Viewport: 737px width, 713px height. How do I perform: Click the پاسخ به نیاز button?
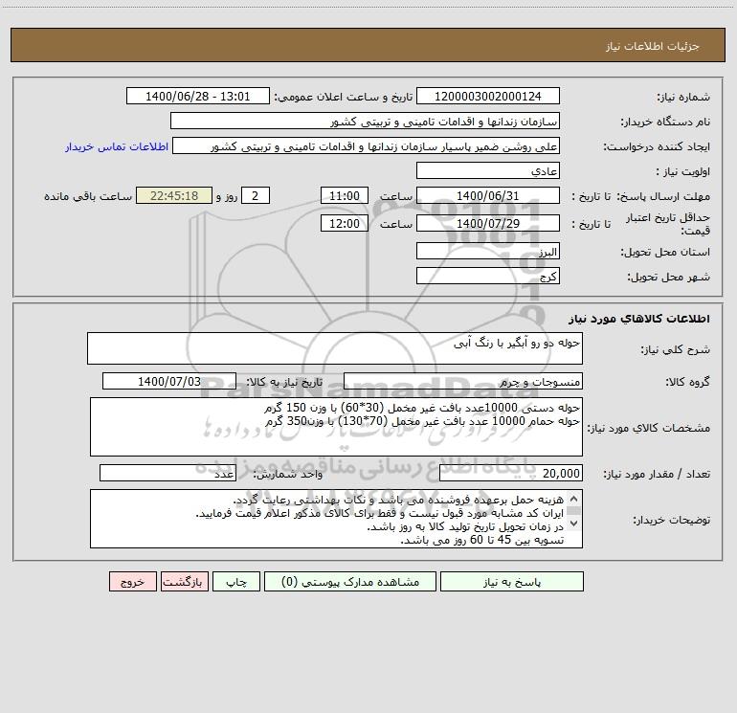[511, 582]
